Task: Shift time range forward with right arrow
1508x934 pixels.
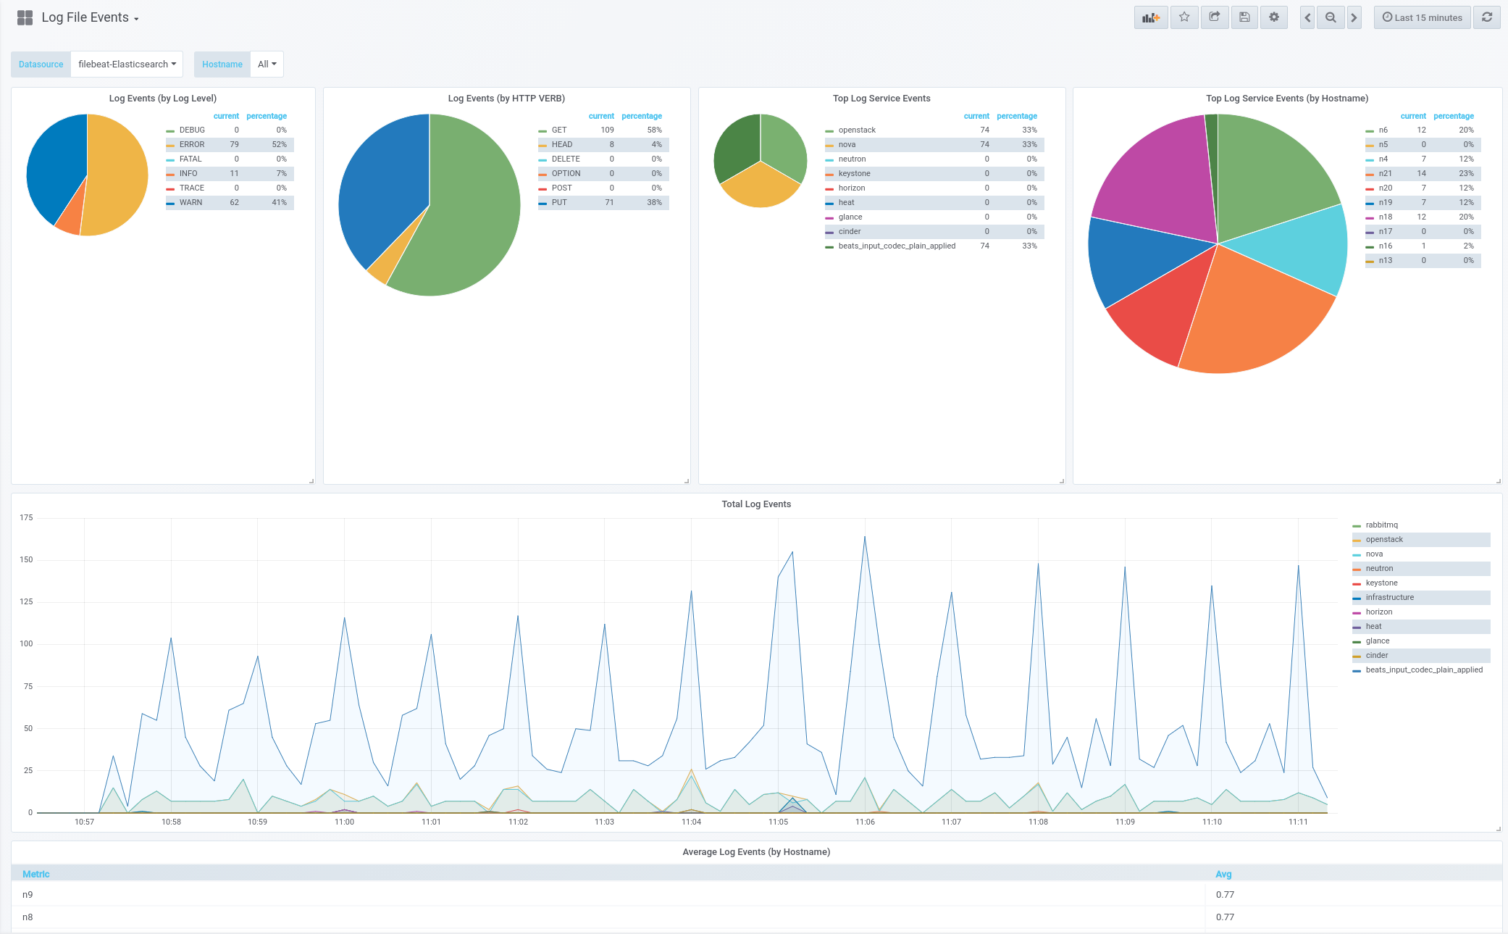Action: coord(1354,17)
